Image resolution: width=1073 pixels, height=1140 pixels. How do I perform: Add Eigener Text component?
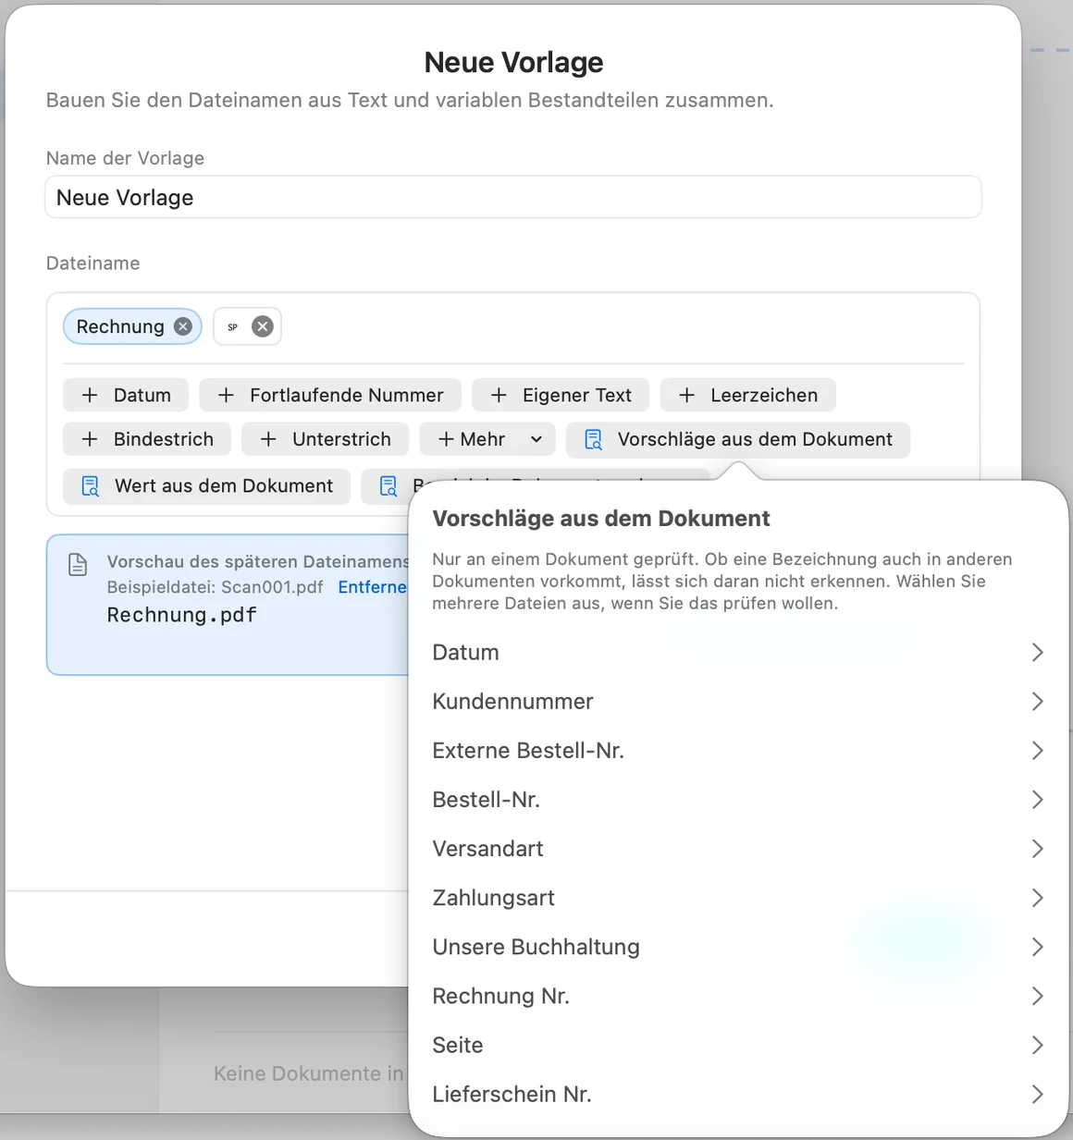(561, 395)
